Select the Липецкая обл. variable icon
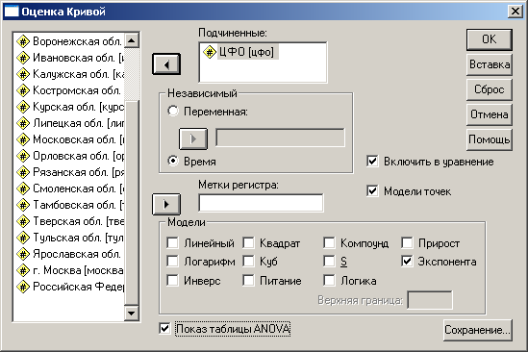Viewport: 528px width, 352px height. [23, 124]
